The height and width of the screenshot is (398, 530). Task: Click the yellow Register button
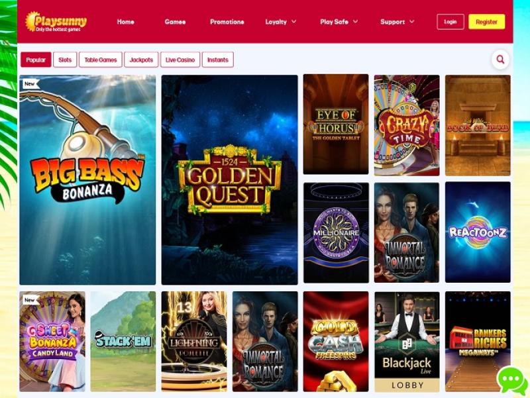[486, 22]
